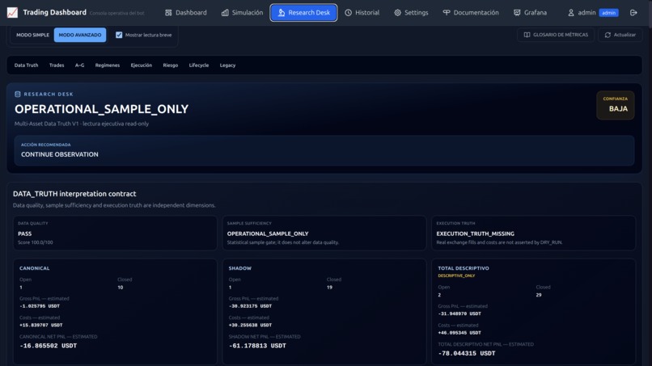Open the Historial nav item
Viewport: 652px width, 366px height.
pos(362,13)
